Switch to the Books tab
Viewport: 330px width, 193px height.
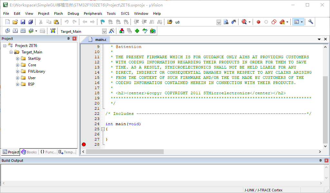click(x=29, y=152)
